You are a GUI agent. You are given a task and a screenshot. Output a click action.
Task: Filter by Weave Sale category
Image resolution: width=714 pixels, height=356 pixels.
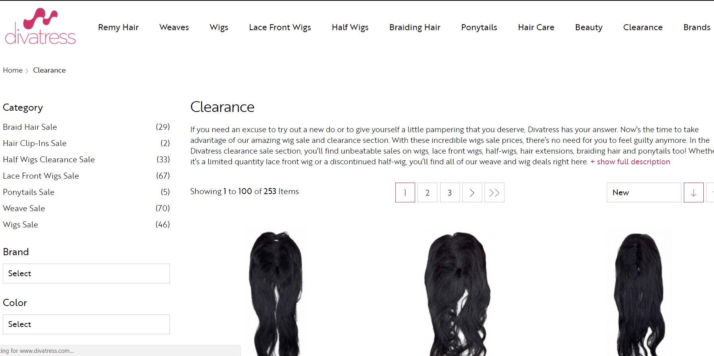click(24, 208)
